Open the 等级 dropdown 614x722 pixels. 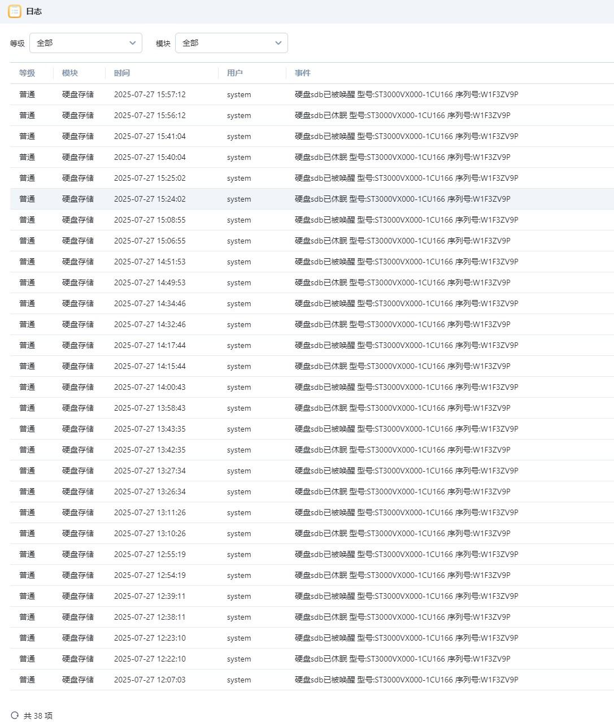(86, 43)
